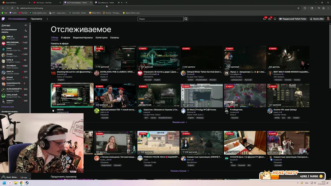
Task: Open the Kick bookmark
Action: click(x=4, y=13)
